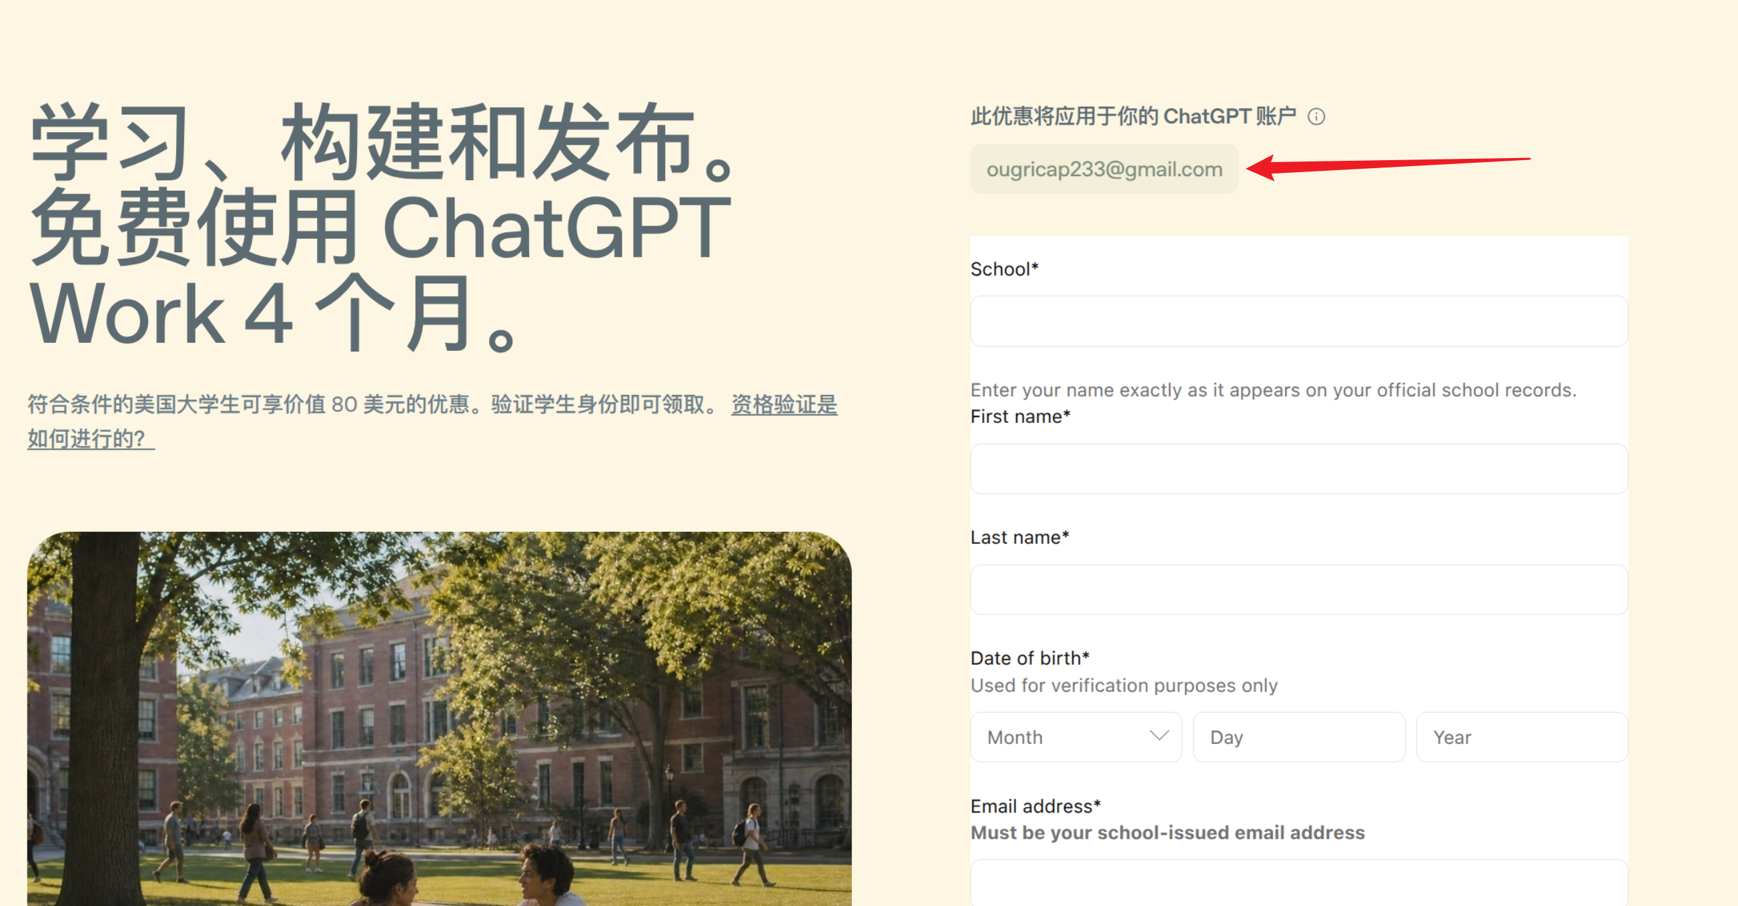This screenshot has height=906, width=1738.
Task: Focus the School input field
Action: (1299, 321)
